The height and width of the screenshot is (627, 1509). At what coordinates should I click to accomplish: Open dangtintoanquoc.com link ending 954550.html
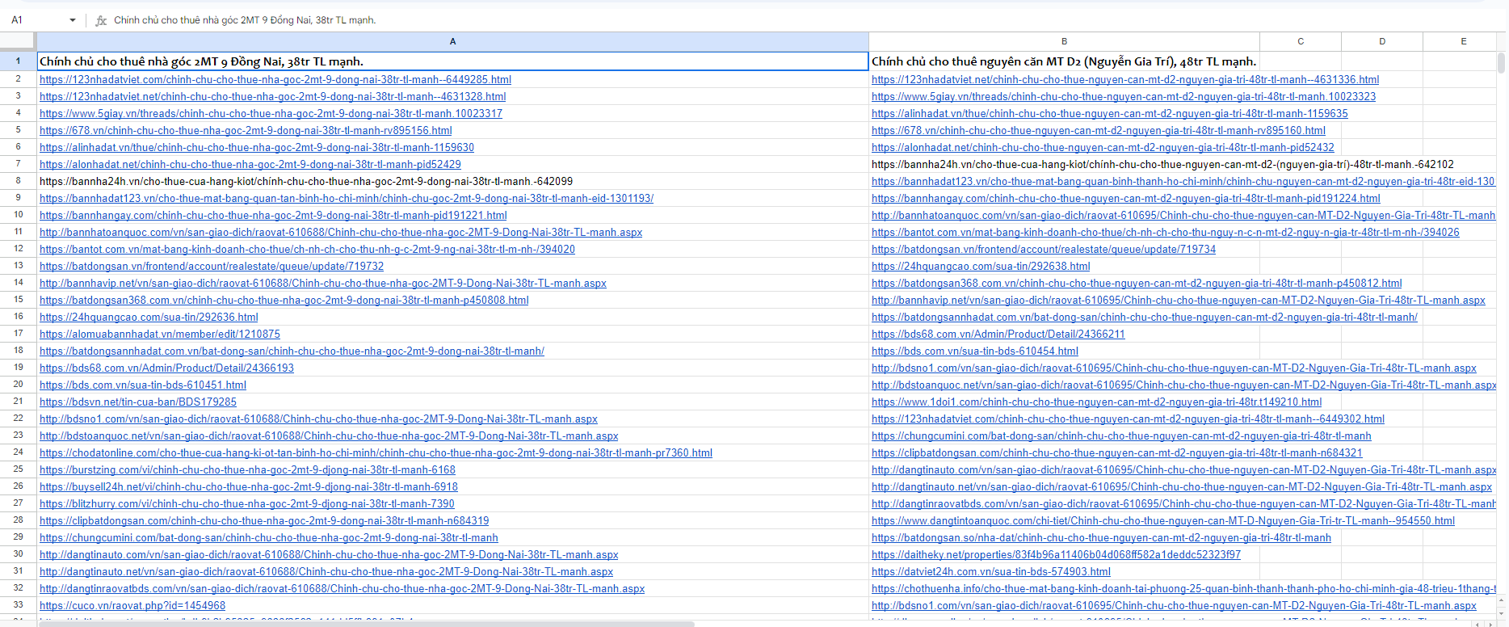coord(1163,520)
